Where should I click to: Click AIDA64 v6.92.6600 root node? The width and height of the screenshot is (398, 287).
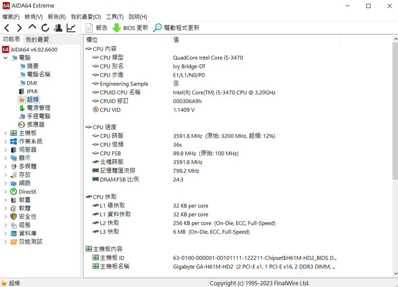[x=34, y=50]
